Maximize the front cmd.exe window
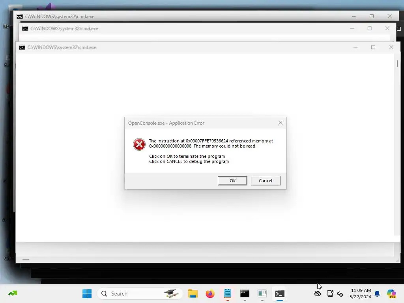 click(x=373, y=47)
